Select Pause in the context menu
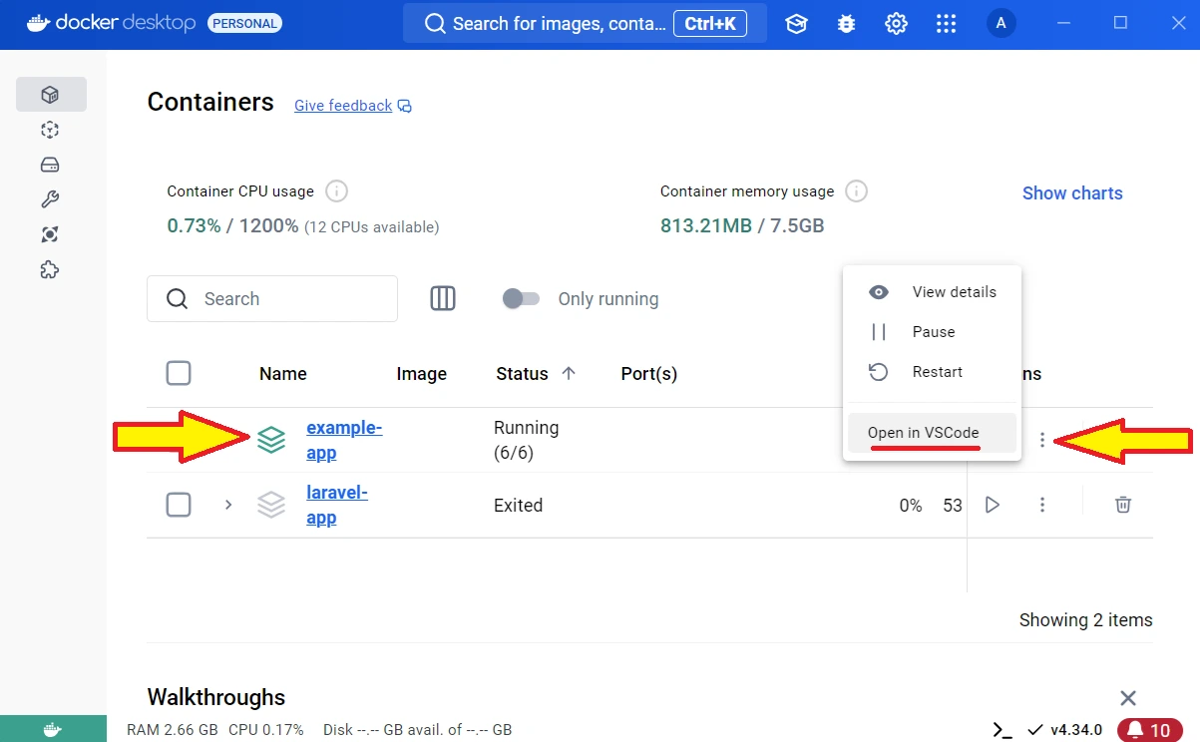This screenshot has width=1200, height=742. click(x=932, y=332)
